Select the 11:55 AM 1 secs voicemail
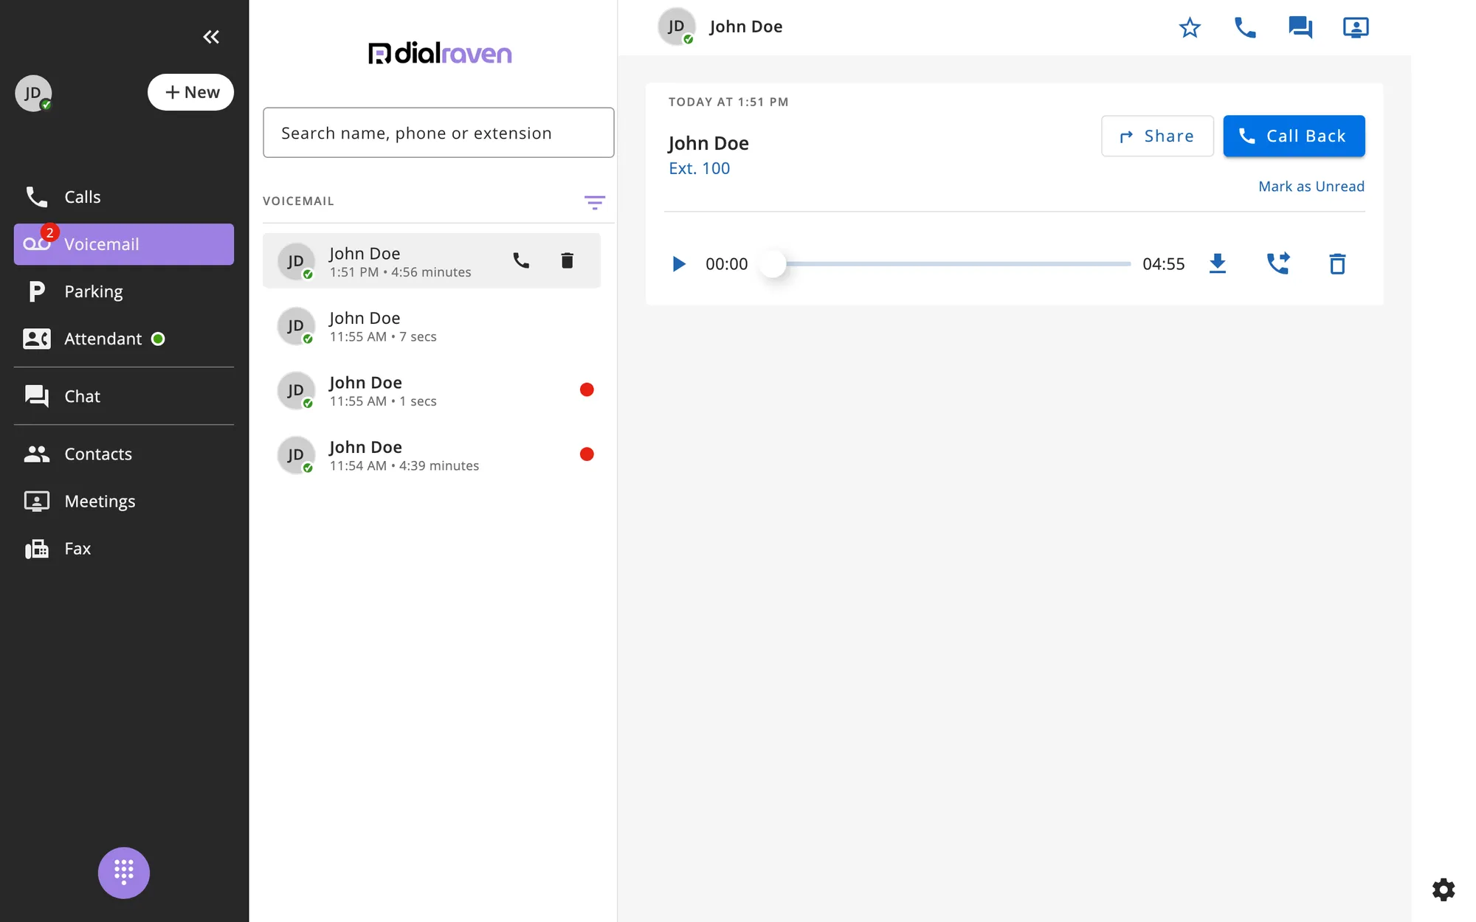Viewport: 1476px width, 922px height. coord(432,390)
